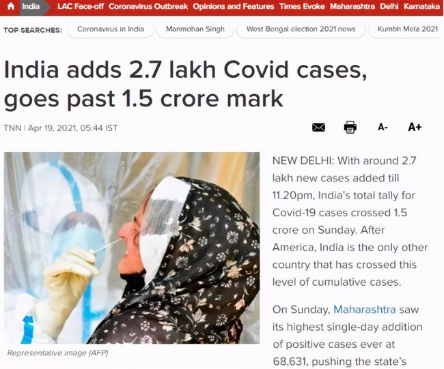Go to the home page icon
The height and width of the screenshot is (369, 444).
[11, 6]
